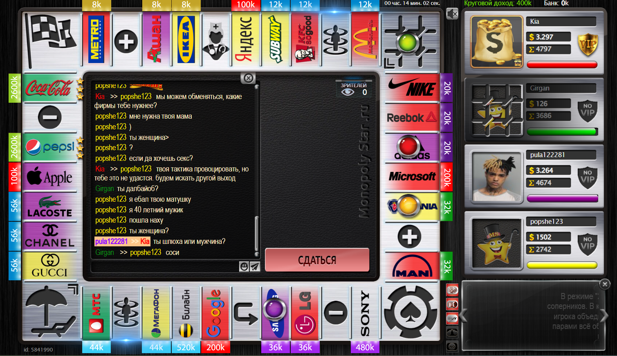Click the pula122281 username in chat
Screen dimensions: 617x356
coord(111,241)
